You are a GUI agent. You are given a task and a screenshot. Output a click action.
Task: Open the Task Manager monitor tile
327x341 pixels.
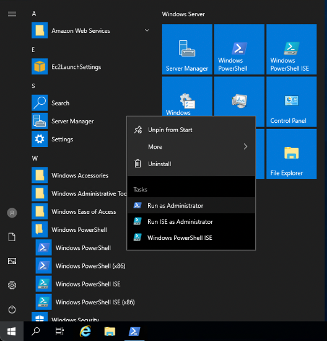click(x=239, y=96)
